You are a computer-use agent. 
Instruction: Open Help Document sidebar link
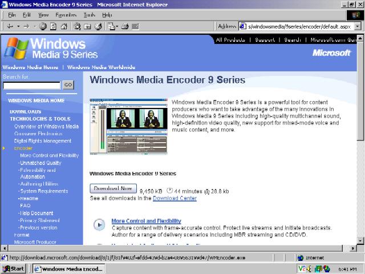coord(36,213)
